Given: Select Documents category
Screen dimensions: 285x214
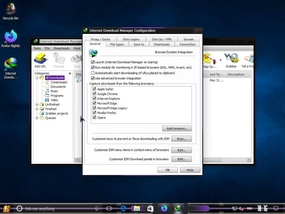Looking at the screenshot, I should coord(58,87).
